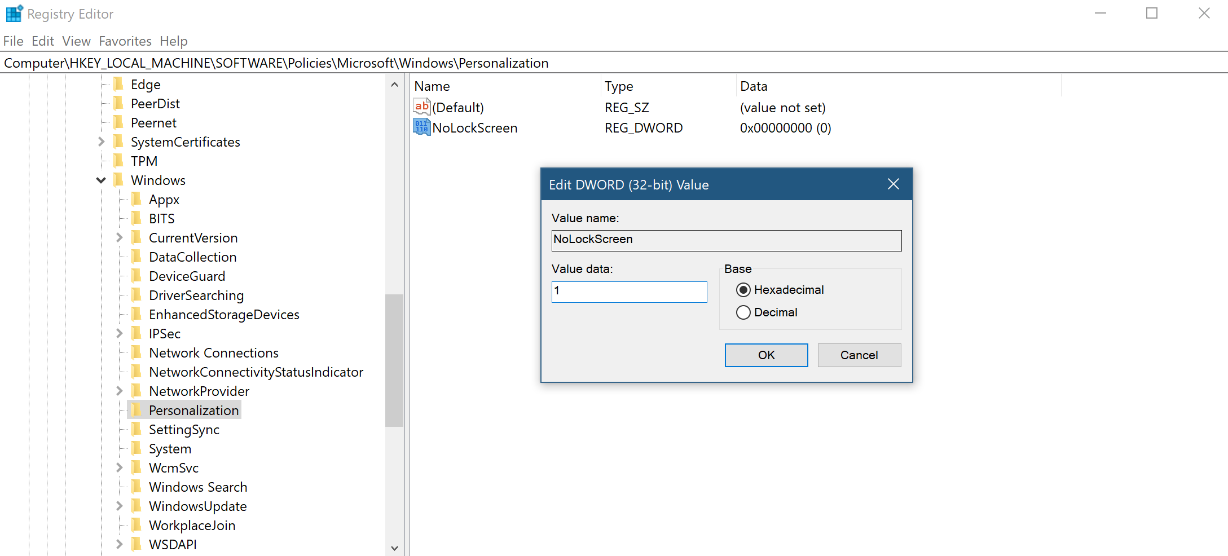This screenshot has width=1228, height=556.
Task: Open the File menu
Action: (x=14, y=41)
